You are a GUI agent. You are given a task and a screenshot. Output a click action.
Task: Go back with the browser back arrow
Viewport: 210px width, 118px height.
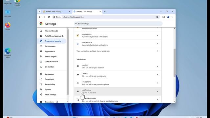40,17
